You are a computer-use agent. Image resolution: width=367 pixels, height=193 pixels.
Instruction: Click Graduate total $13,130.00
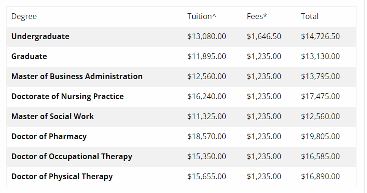(320, 56)
